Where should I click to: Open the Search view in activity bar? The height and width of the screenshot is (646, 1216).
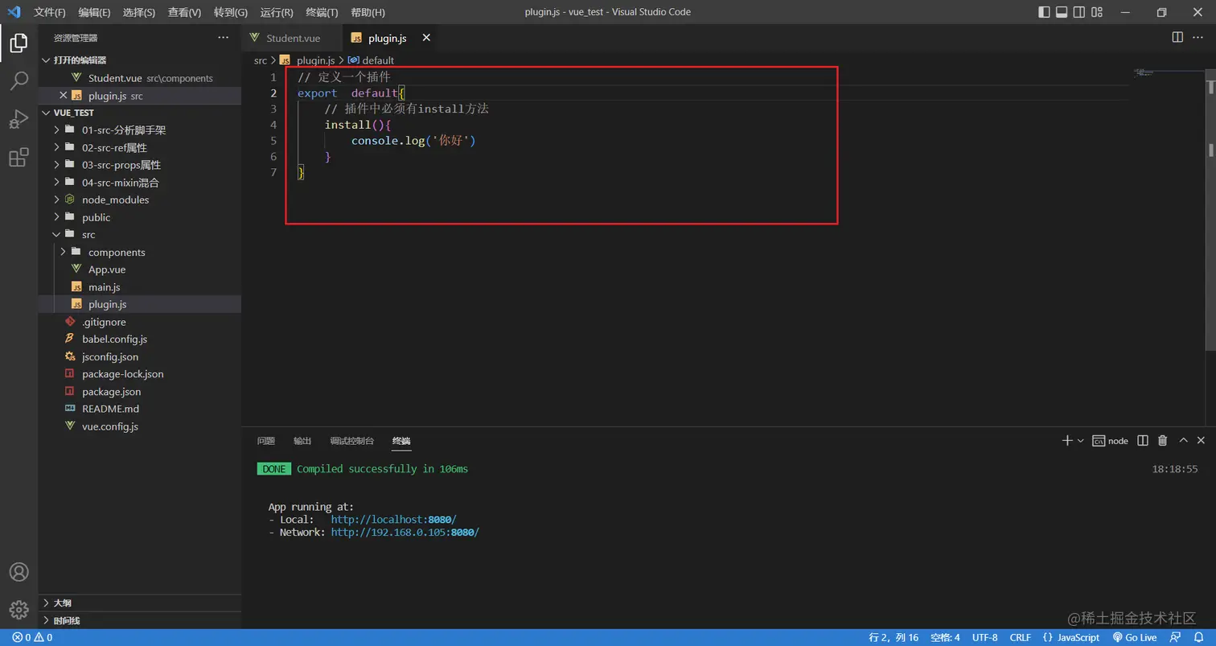[18, 80]
